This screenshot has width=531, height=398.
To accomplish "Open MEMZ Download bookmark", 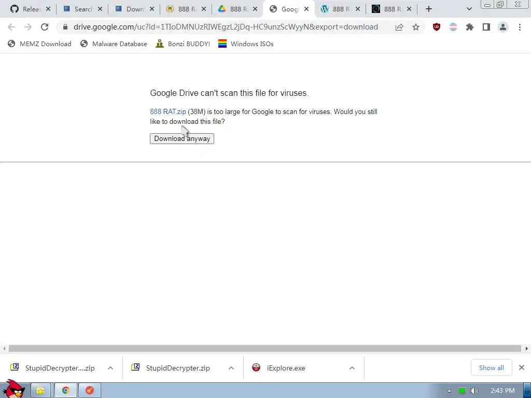I will [x=39, y=44].
